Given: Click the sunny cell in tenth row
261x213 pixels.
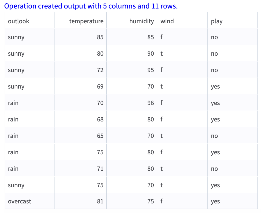Looking at the screenshot, I should (16, 185).
